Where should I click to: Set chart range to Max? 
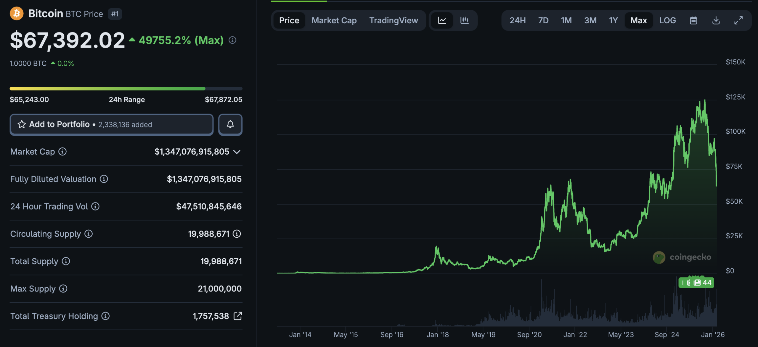click(x=639, y=20)
